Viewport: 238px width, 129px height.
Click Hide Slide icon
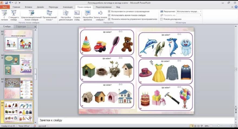tap(77, 14)
